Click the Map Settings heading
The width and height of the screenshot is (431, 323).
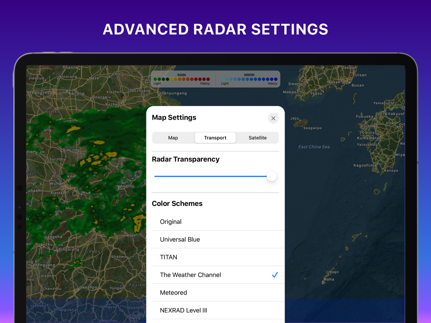pos(174,117)
